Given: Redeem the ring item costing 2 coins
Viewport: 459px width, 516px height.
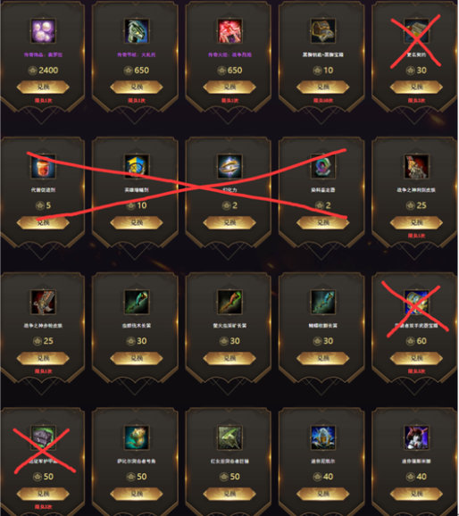Looking at the screenshot, I should pos(229,223).
